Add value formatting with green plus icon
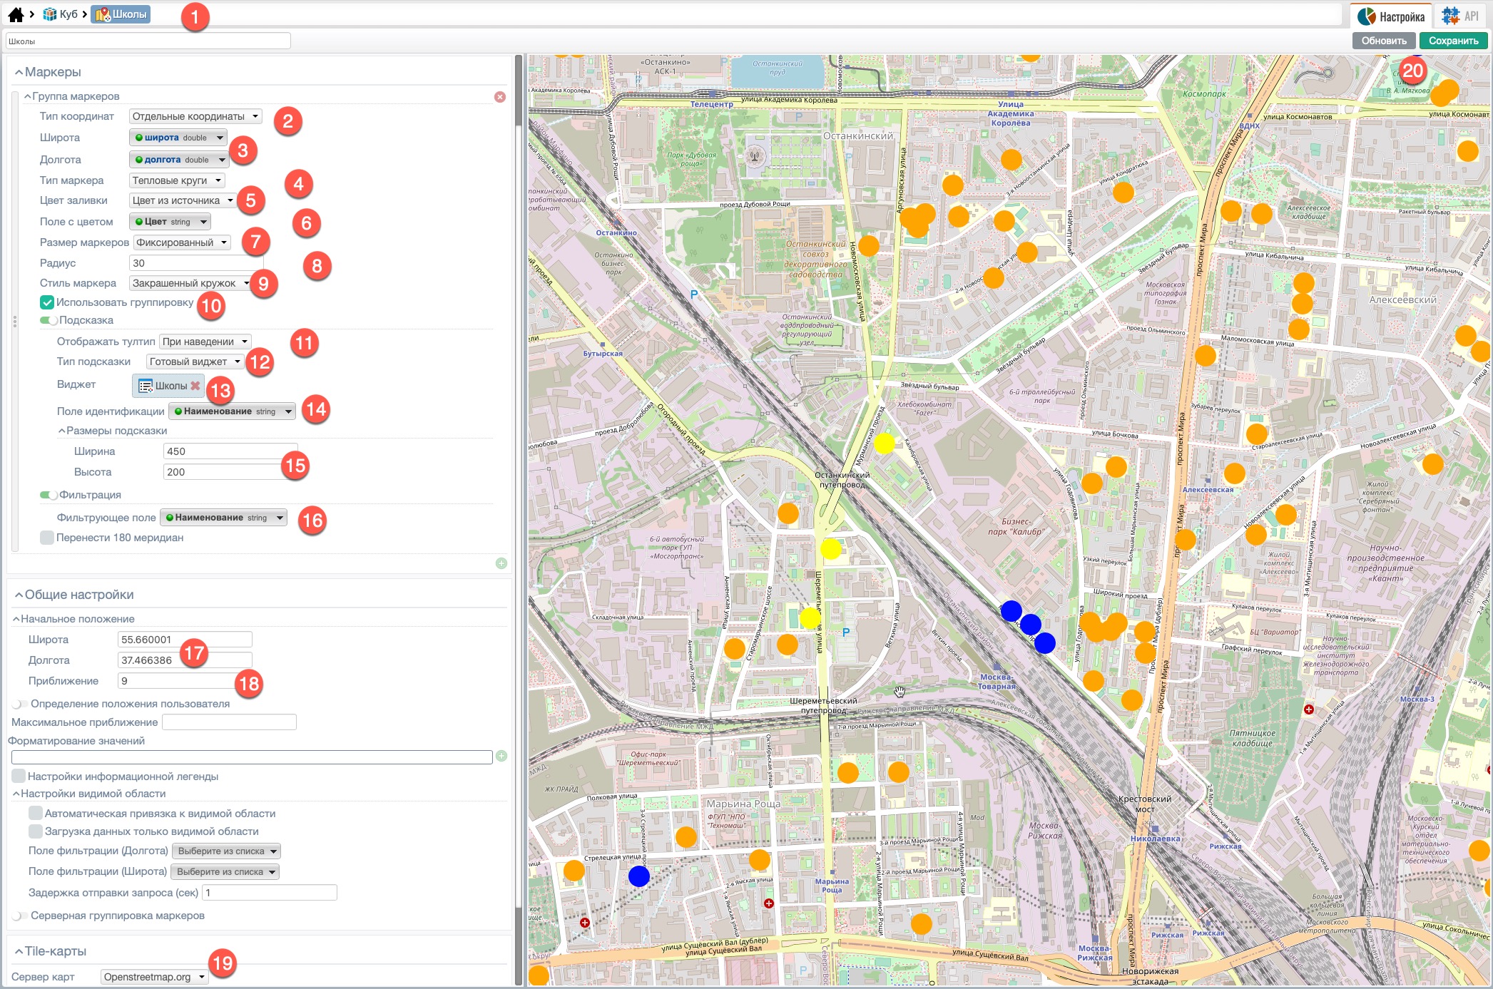Viewport: 1493px width, 989px height. click(501, 756)
